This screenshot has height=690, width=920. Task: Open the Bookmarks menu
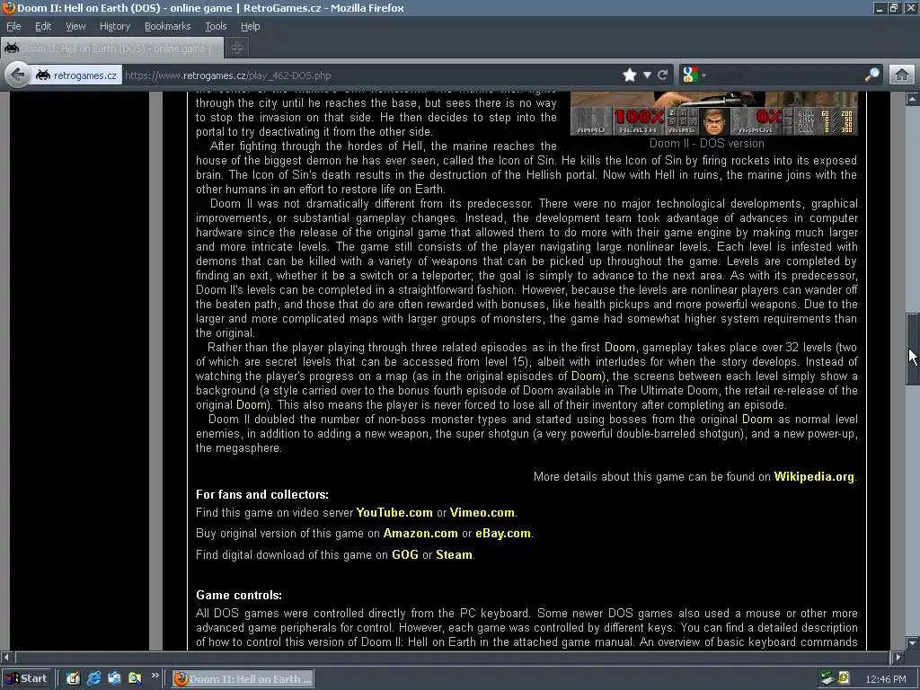[167, 26]
